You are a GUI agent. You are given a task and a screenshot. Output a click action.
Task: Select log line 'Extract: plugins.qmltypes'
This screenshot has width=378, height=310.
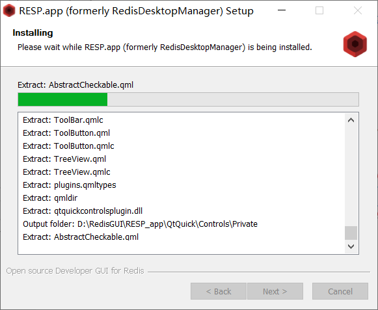pyautogui.click(x=70, y=185)
